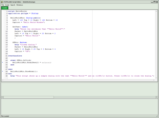
Task: Click 'HelloWorldWin.ShowModal();' on line 28
Action: coord(24,71)
